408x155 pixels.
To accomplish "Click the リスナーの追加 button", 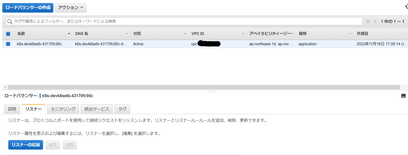I will click(x=26, y=145).
